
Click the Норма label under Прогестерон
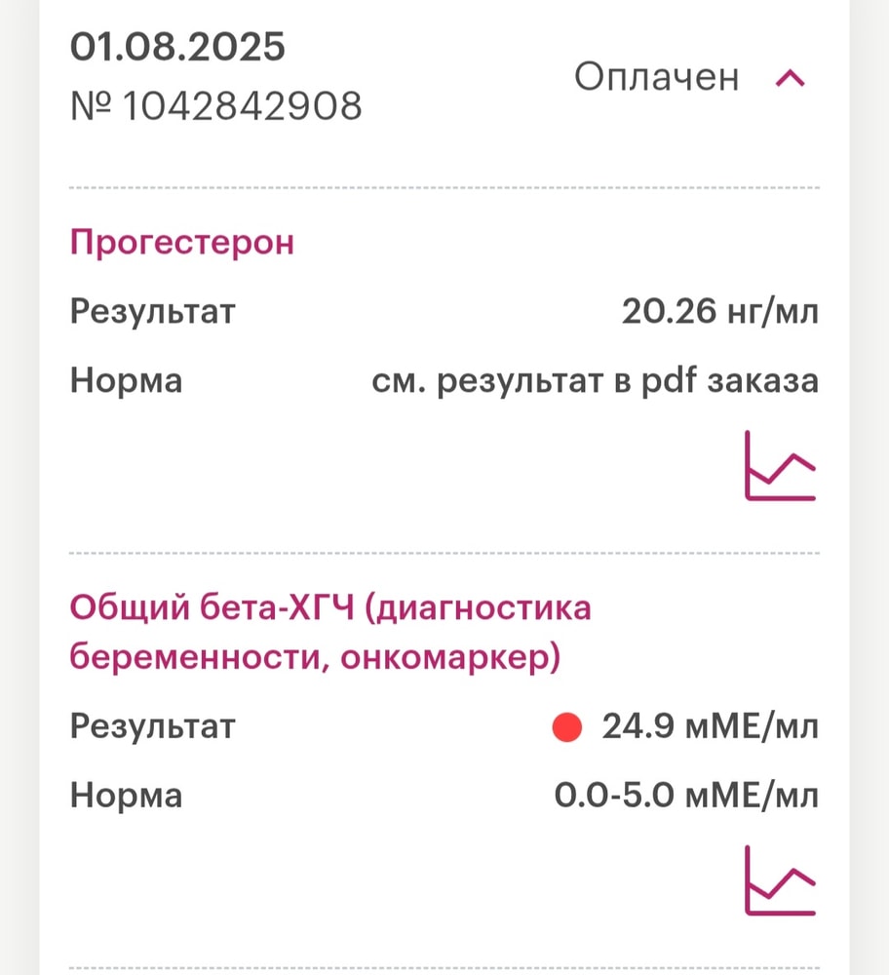pyautogui.click(x=126, y=381)
